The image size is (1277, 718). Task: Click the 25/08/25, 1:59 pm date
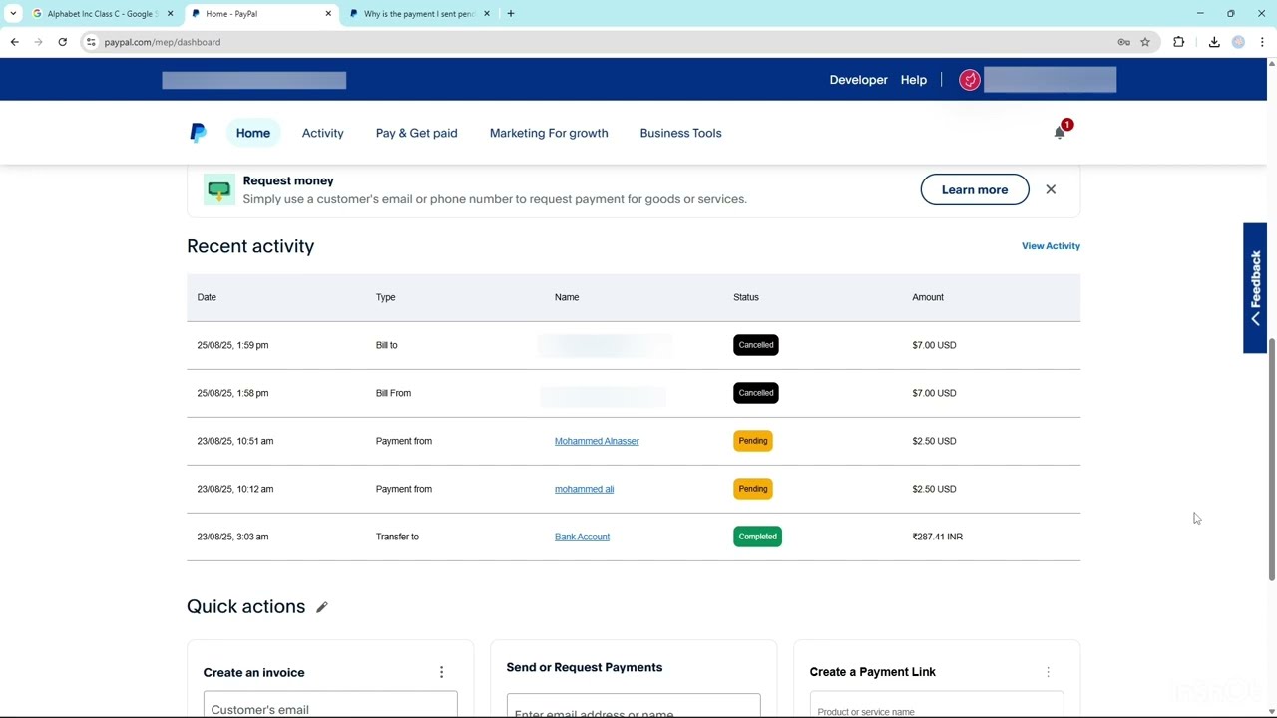pos(232,345)
